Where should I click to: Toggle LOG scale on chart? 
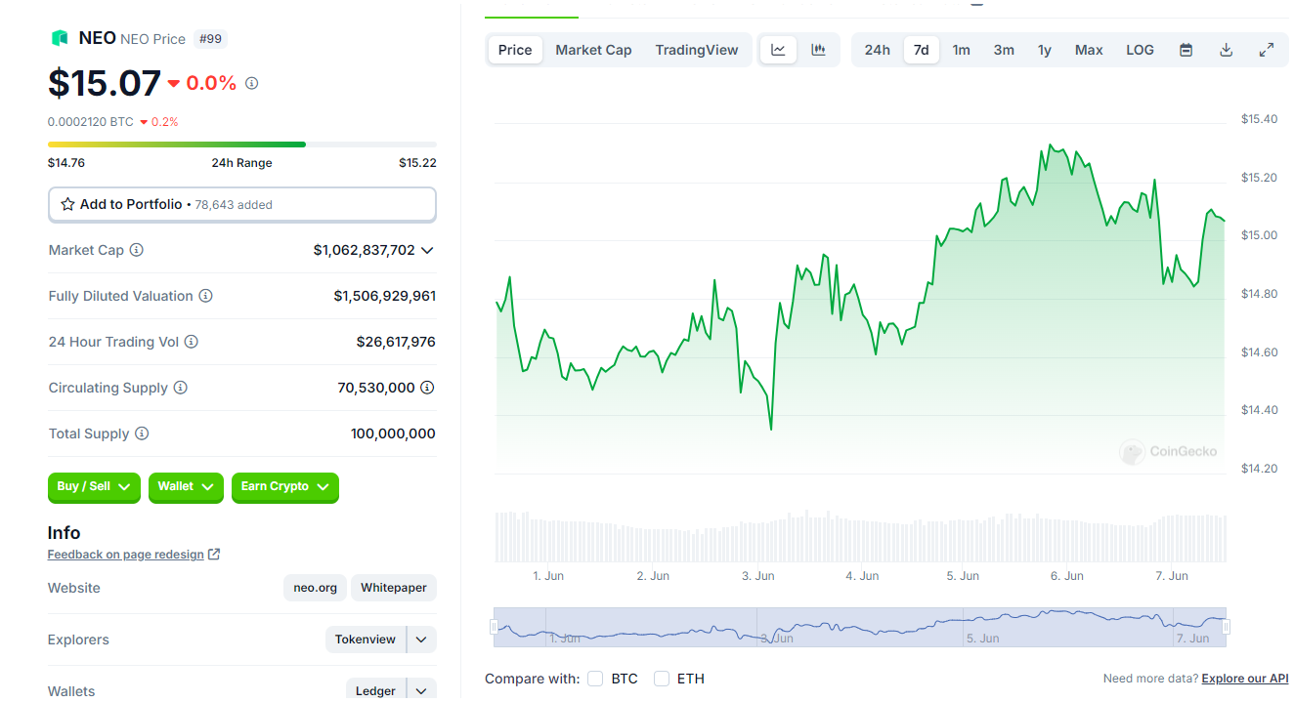click(x=1140, y=50)
